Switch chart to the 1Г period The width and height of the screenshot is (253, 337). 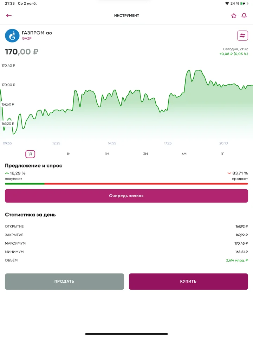coord(222,154)
